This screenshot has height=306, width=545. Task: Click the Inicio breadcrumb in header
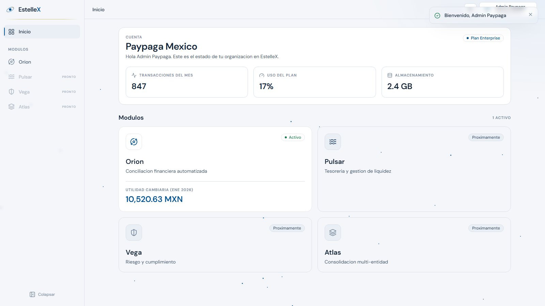98,10
